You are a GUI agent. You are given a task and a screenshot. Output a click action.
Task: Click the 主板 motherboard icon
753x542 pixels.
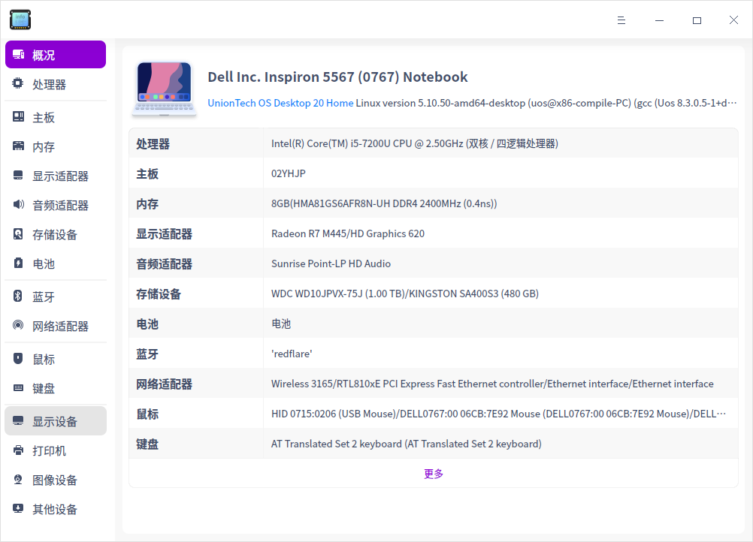18,116
